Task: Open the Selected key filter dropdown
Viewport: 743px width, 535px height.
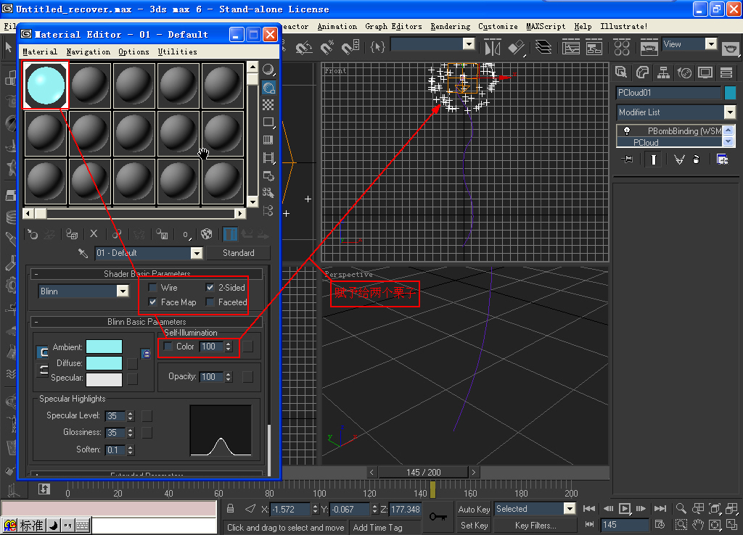Action: point(570,509)
